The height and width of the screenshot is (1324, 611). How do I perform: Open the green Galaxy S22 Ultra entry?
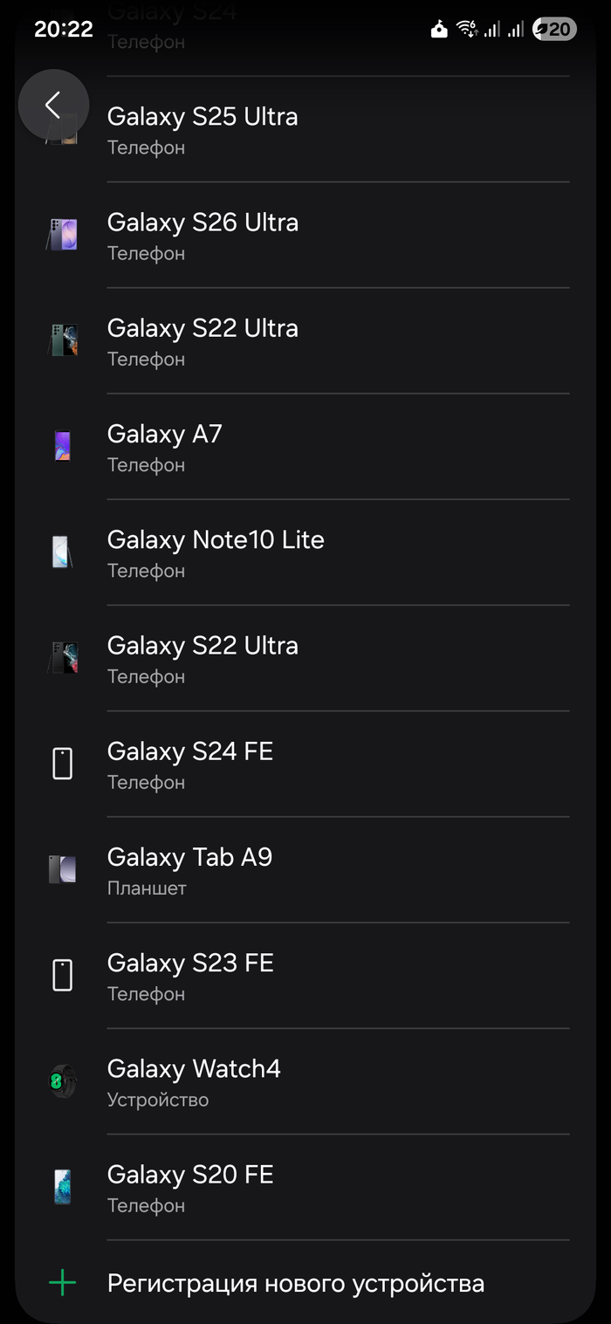[x=305, y=340]
